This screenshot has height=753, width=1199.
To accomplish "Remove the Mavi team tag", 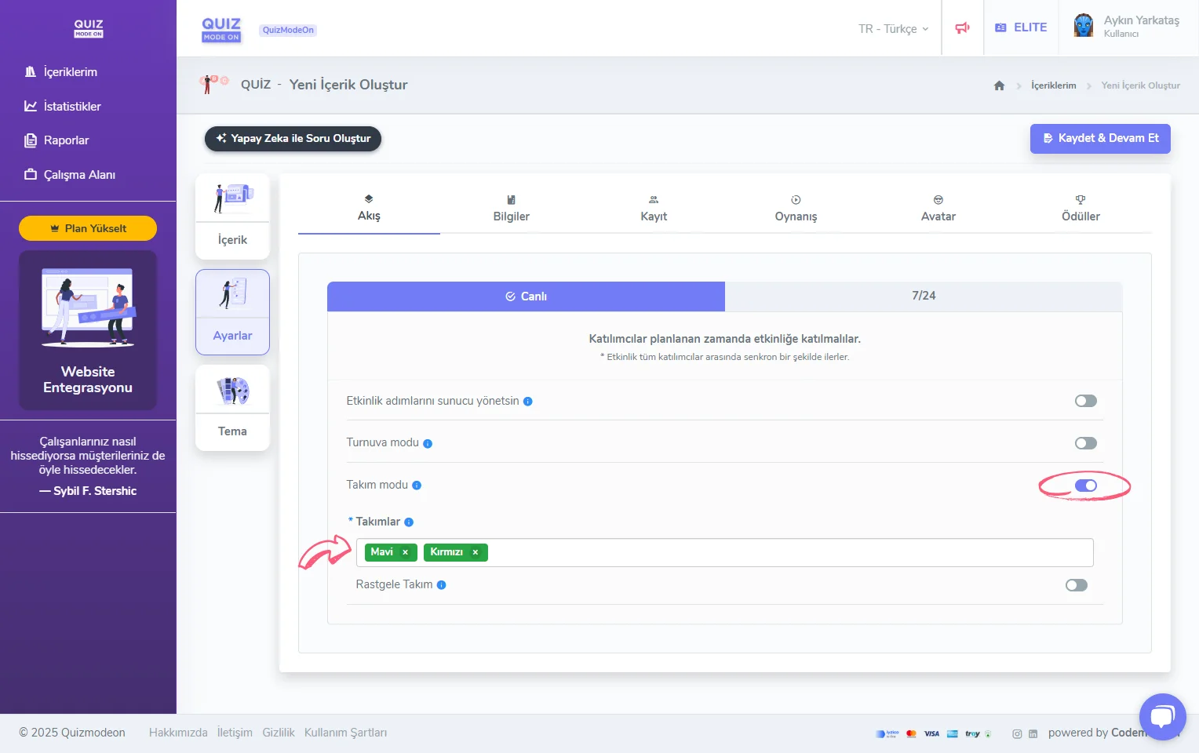I will tap(406, 552).
